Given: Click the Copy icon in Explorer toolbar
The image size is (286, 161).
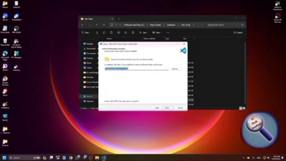Looking at the screenshot, I should 104,33.
